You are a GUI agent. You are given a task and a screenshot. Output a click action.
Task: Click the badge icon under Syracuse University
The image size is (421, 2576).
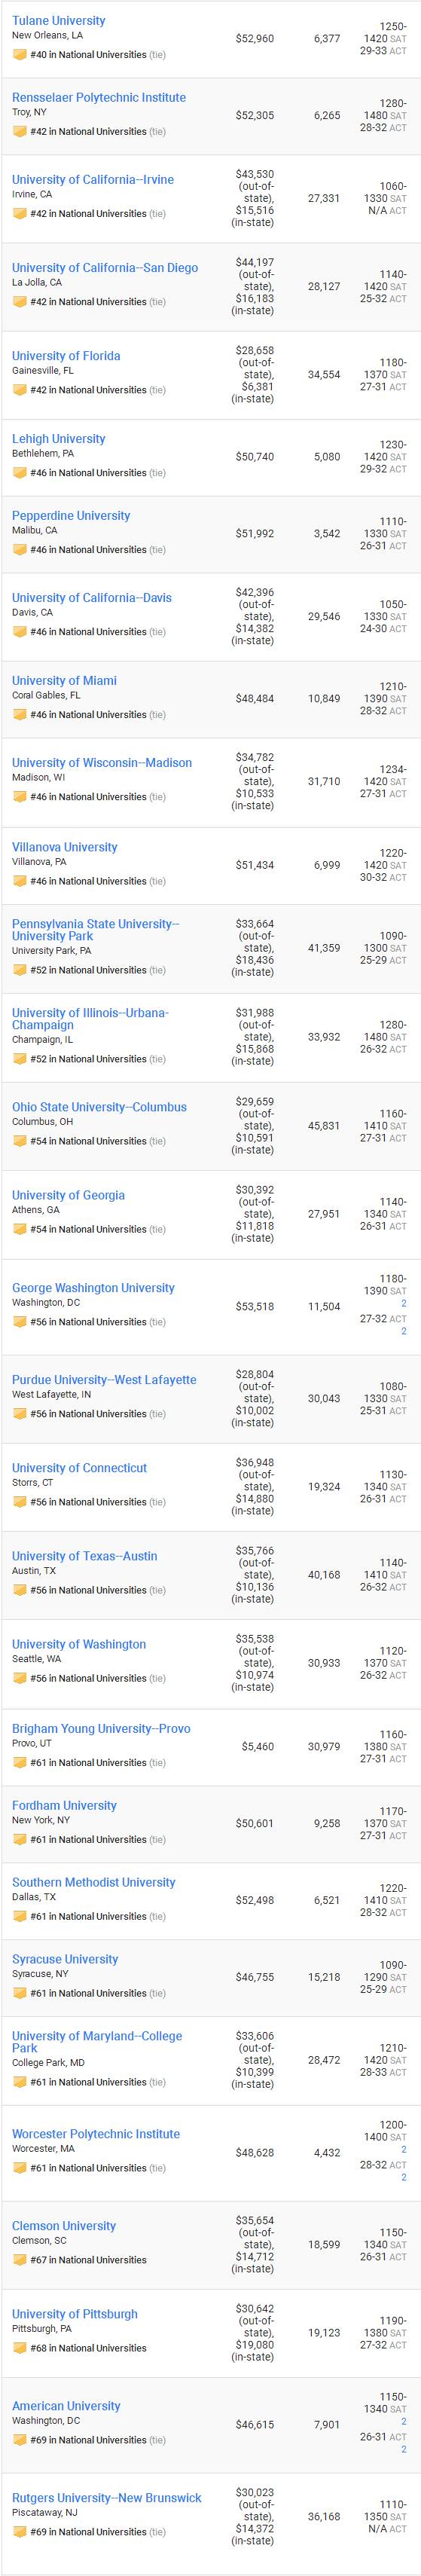click(19, 1993)
